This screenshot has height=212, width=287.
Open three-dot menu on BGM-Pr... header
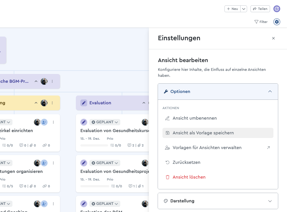tap(52, 81)
